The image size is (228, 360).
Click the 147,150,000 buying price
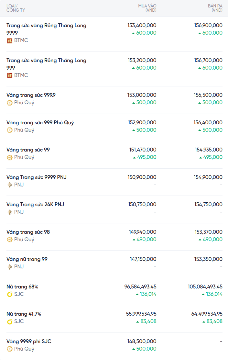tap(143, 259)
